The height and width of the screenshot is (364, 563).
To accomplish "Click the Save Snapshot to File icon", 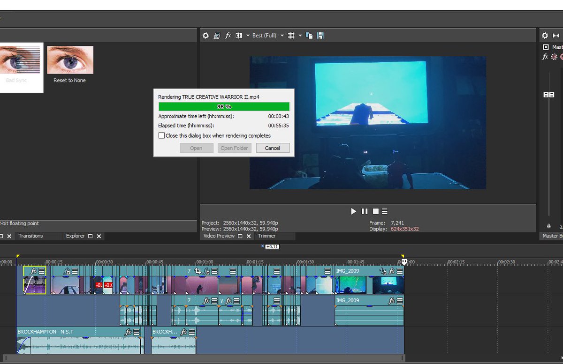I will point(321,35).
